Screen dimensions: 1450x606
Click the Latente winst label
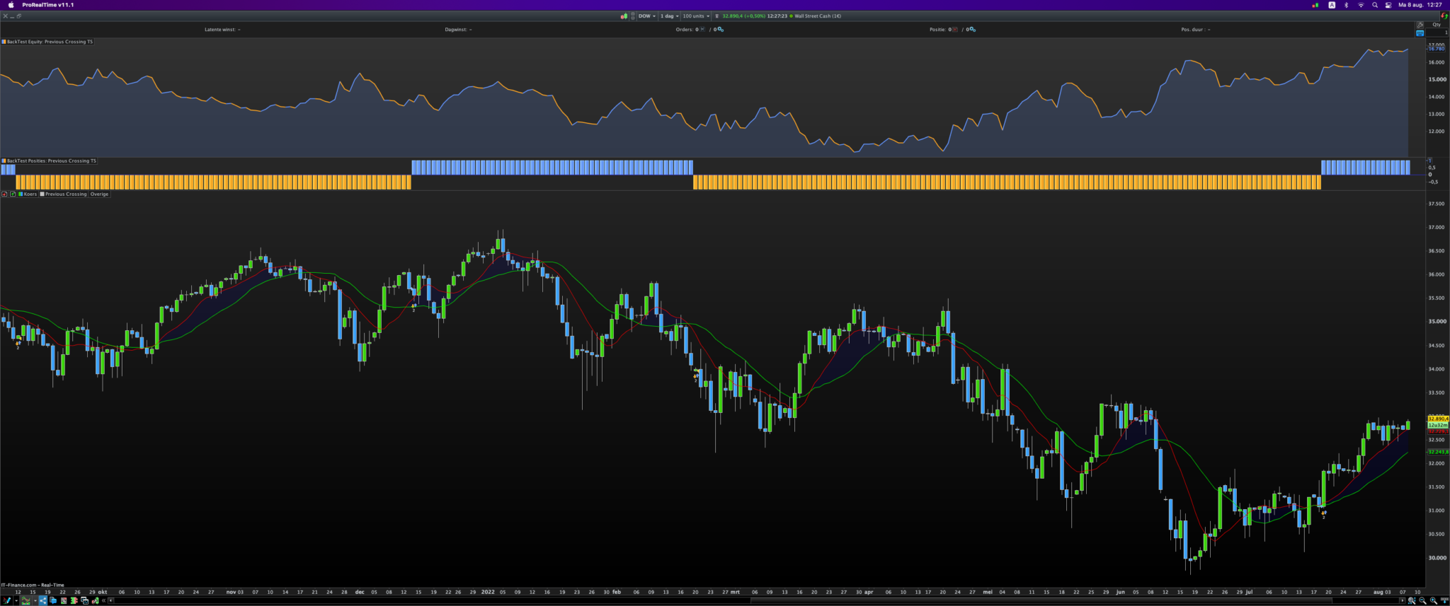coord(222,30)
